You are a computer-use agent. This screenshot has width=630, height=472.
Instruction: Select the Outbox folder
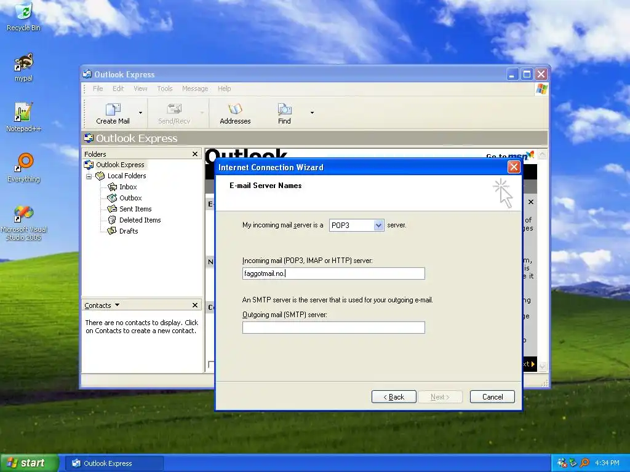130,198
